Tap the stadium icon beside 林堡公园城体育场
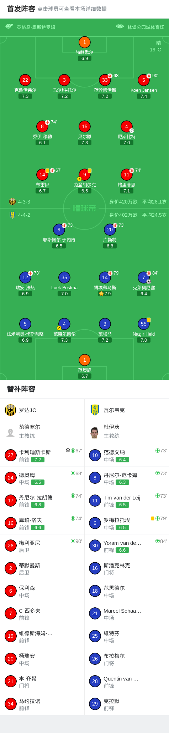Screen dimensions: 169x733 [120, 26]
